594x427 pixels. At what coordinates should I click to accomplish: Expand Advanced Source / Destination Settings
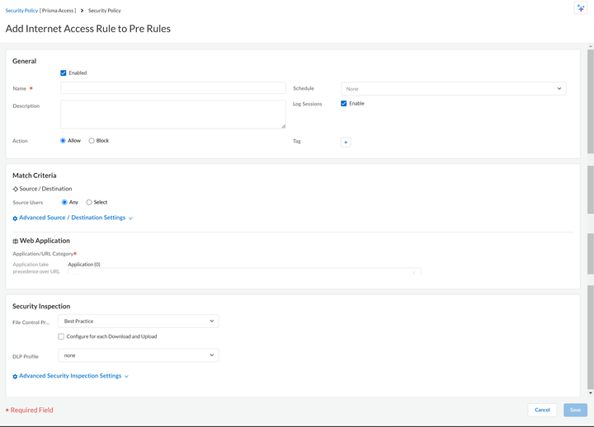pyautogui.click(x=73, y=218)
